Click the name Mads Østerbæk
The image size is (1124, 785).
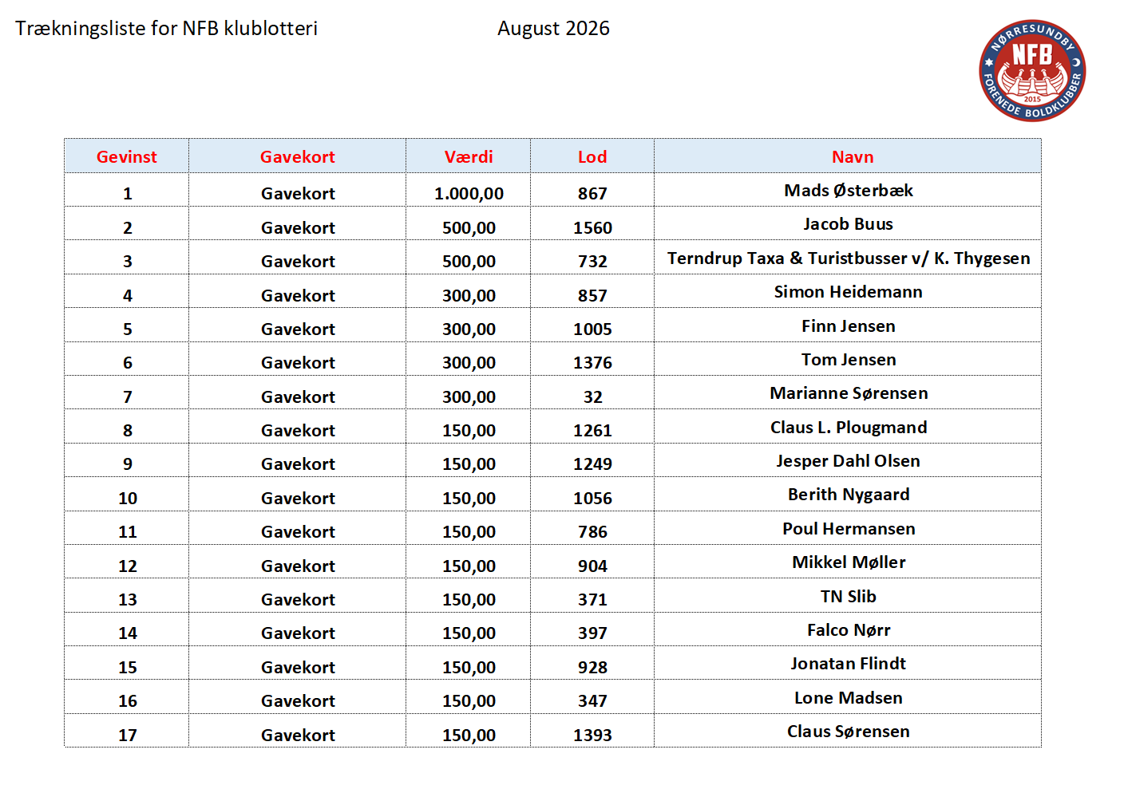coord(848,191)
